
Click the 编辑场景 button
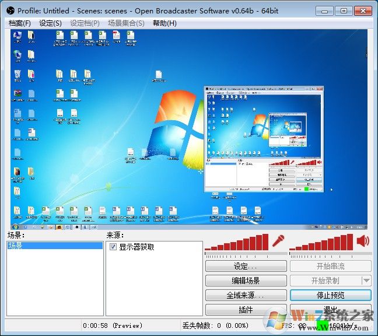pyautogui.click(x=246, y=281)
